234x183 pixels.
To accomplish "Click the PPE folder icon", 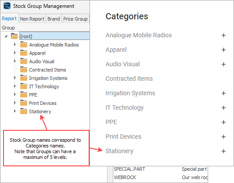I will 24,94.
